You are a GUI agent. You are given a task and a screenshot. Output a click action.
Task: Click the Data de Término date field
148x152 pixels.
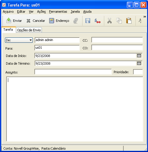click(85, 63)
